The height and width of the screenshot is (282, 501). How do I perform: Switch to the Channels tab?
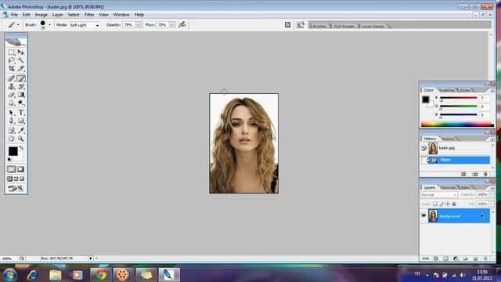[448, 187]
